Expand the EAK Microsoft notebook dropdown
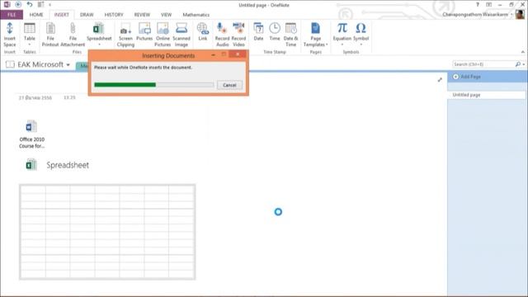 pos(68,64)
